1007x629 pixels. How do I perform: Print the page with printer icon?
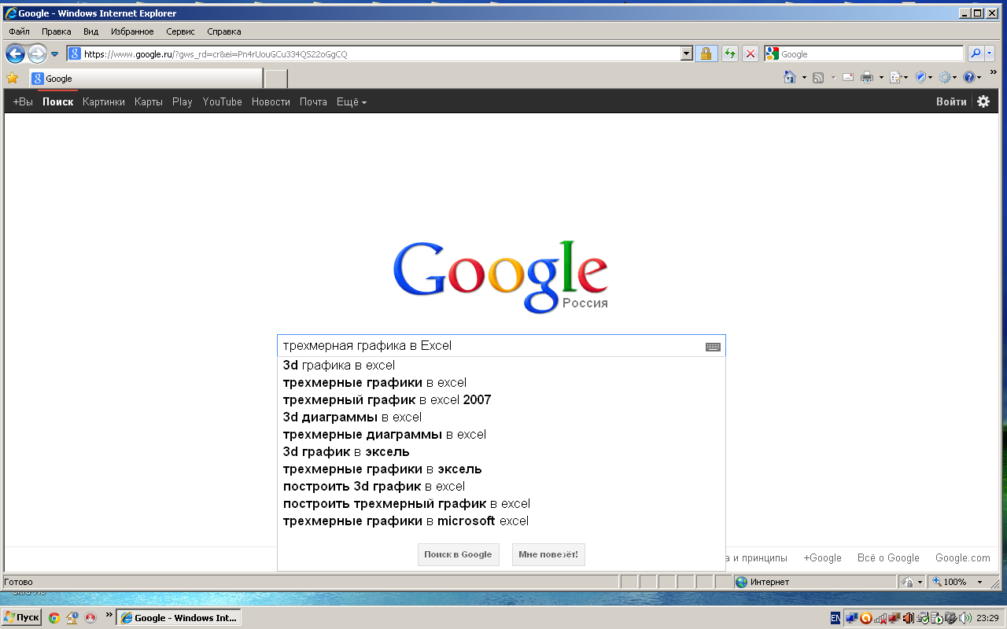(x=867, y=77)
